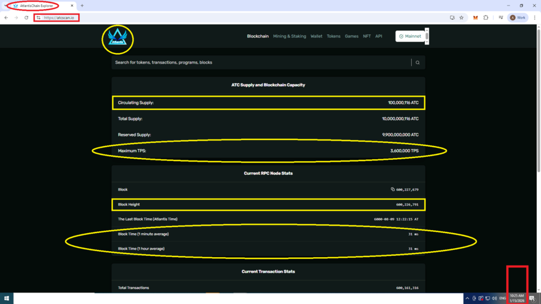
Task: Show hidden system tray icons chevron
Action: pyautogui.click(x=467, y=299)
